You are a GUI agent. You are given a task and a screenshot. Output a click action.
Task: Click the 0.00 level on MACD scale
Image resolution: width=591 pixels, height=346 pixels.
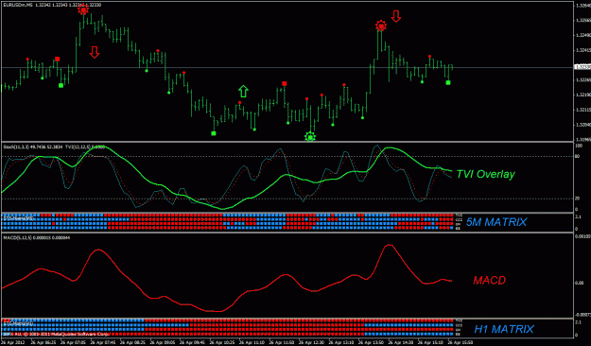coord(580,283)
